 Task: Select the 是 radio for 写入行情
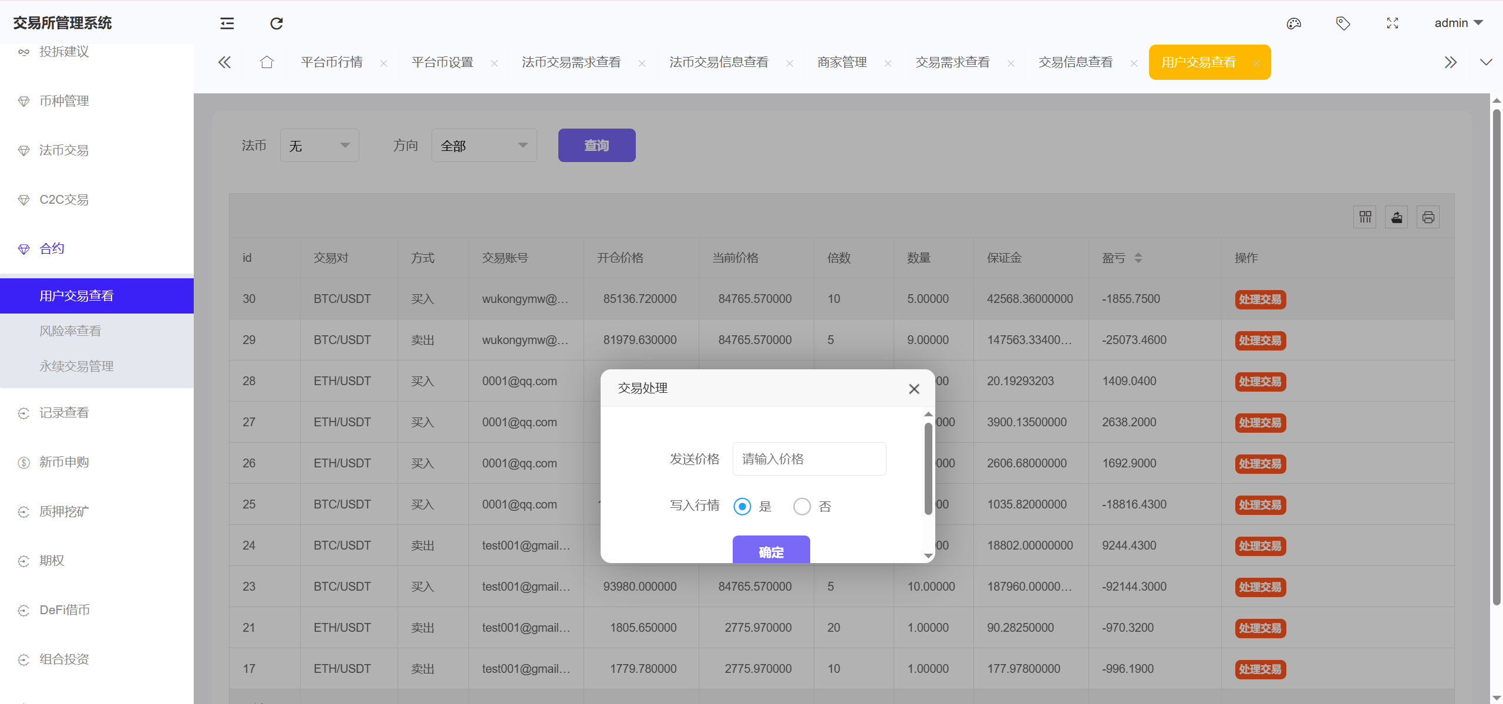(742, 506)
